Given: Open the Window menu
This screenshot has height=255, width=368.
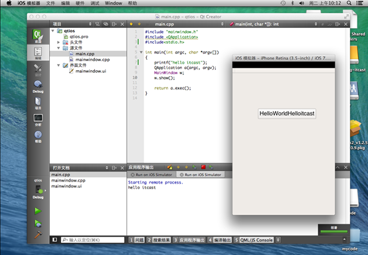Looking at the screenshot, I should pyautogui.click(x=114, y=3).
